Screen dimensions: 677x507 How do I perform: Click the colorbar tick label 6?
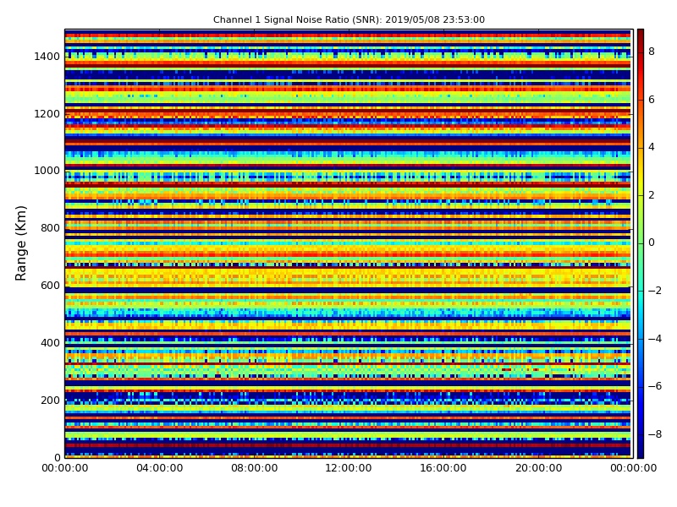point(652,100)
